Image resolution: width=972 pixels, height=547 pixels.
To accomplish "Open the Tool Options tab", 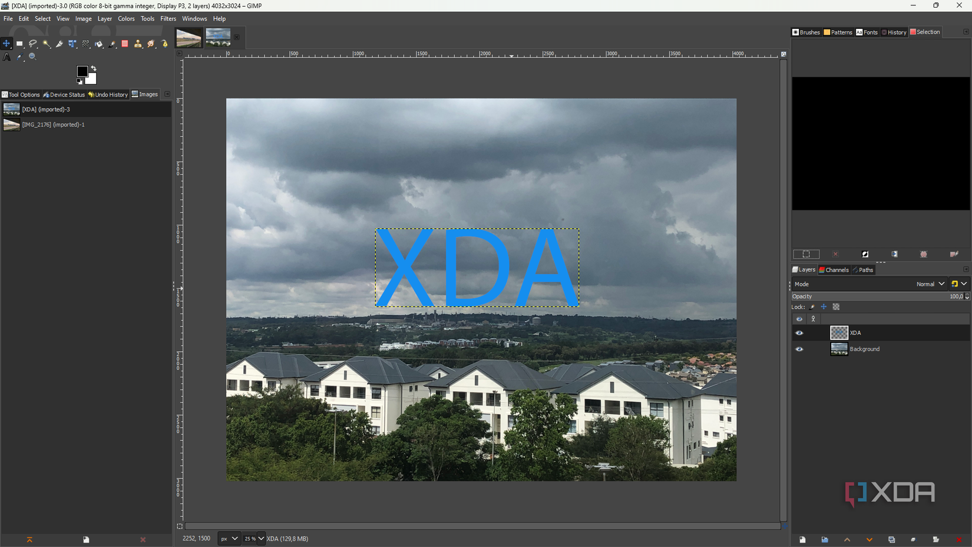I will 21,94.
